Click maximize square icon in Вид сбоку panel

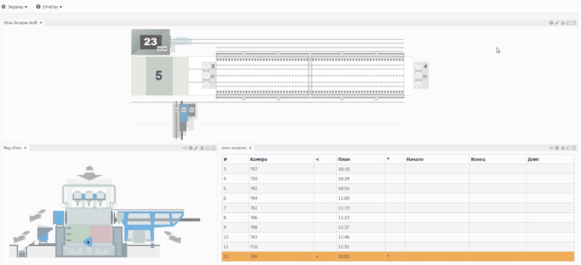[x=208, y=148]
